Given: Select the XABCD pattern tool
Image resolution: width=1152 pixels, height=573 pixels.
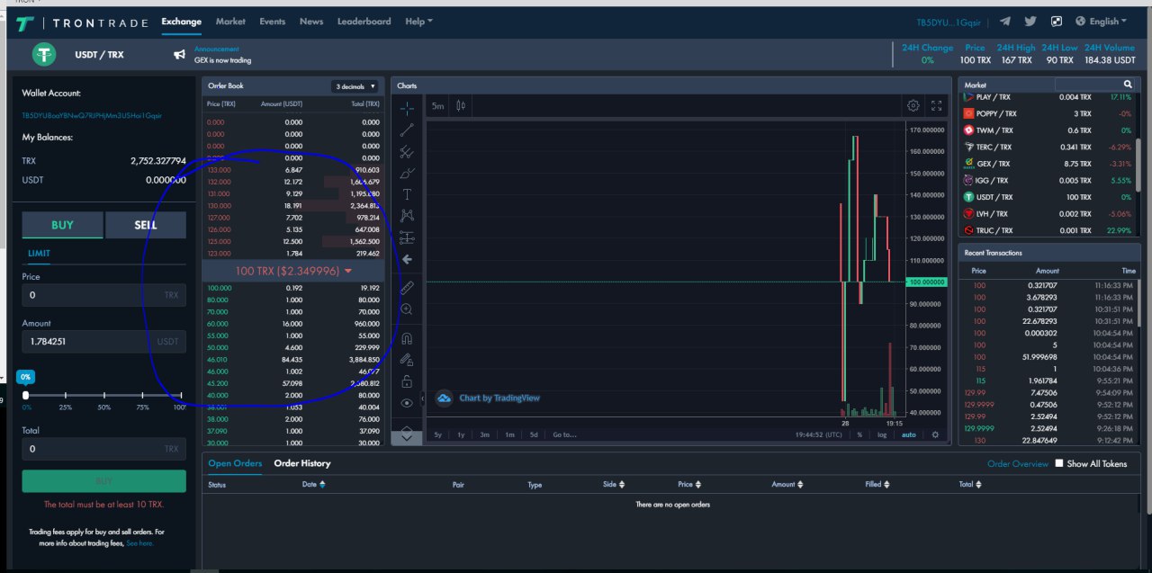Looking at the screenshot, I should tap(407, 216).
